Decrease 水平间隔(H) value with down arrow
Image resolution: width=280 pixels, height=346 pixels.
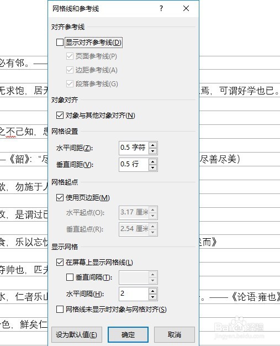tap(152, 297)
